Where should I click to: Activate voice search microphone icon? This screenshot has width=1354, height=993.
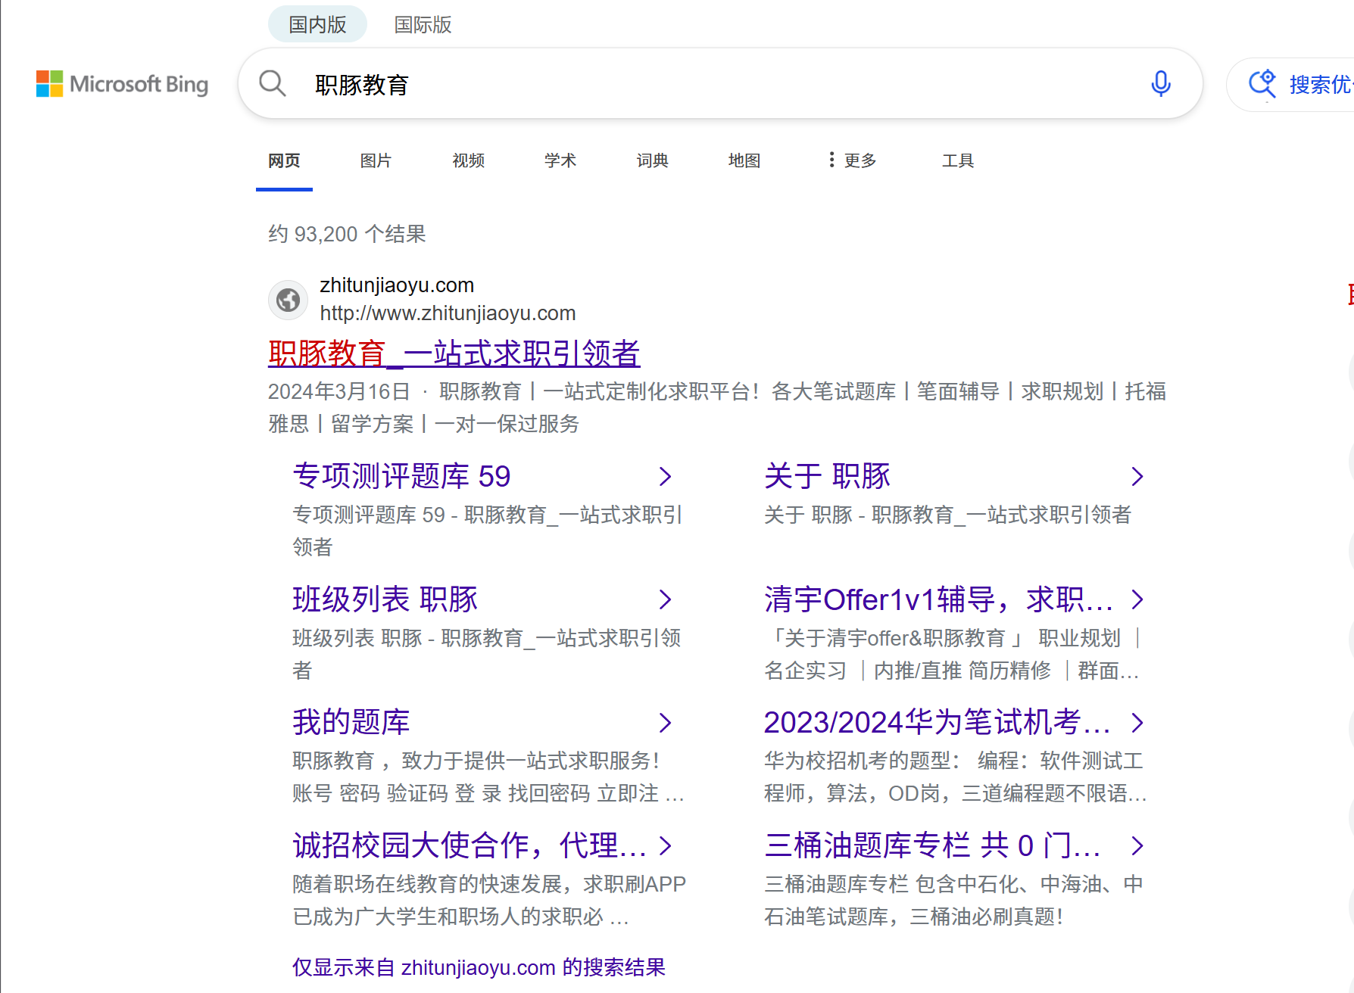coord(1160,83)
